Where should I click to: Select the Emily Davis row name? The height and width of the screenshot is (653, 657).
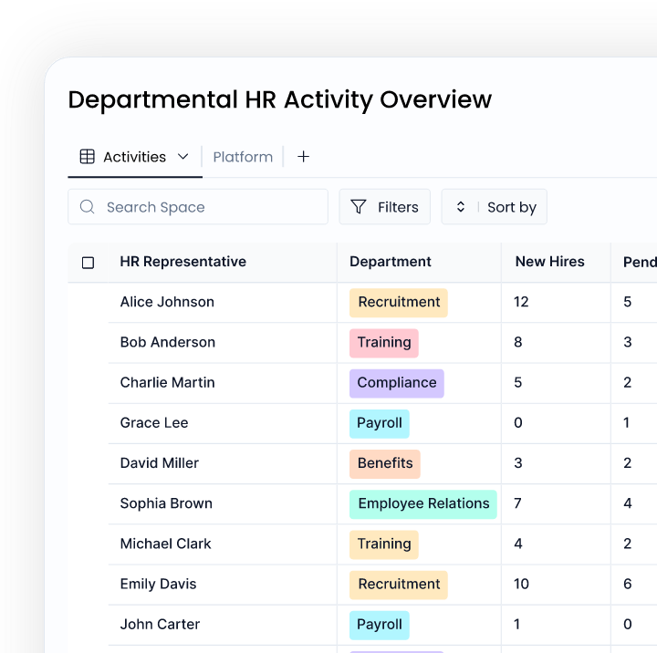(158, 584)
